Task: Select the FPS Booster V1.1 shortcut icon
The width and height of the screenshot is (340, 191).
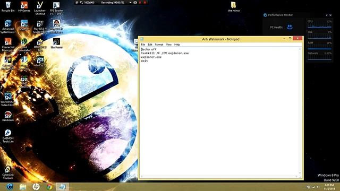Action: tap(56, 8)
